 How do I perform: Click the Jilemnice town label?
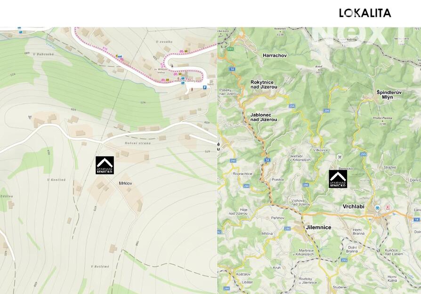point(318,227)
